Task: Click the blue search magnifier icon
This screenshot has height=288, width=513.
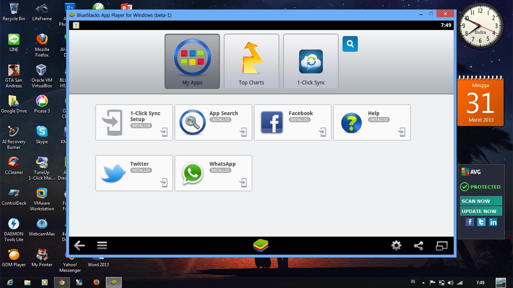Action: (350, 44)
